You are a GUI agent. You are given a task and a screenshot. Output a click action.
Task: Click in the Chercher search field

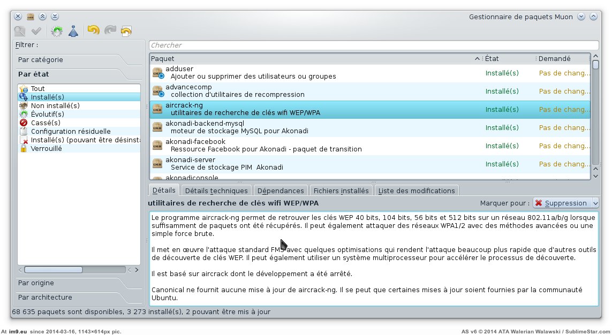click(373, 45)
